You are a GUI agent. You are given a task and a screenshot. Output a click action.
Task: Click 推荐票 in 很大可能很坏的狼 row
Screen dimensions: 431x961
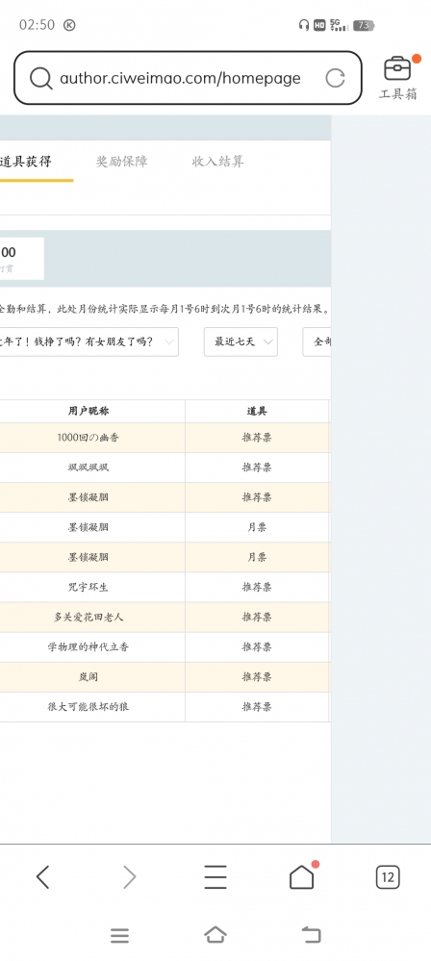[257, 707]
